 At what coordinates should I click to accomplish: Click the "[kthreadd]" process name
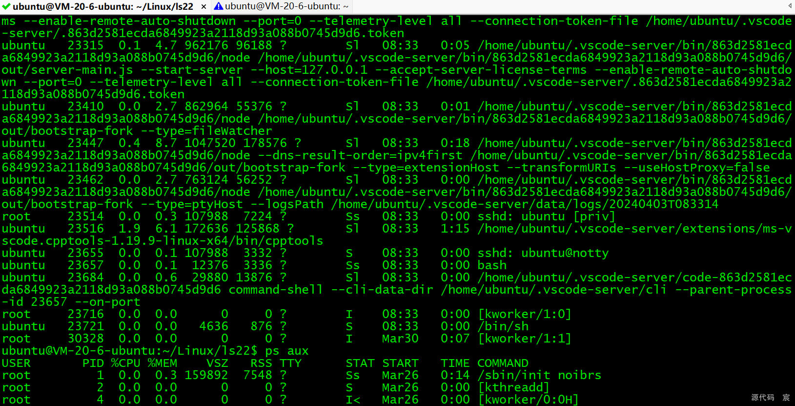[x=514, y=387]
